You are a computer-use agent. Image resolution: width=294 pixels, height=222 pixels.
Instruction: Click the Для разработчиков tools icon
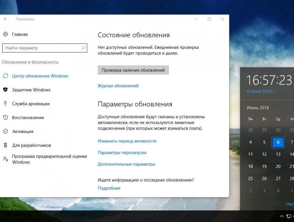pyautogui.click(x=6, y=145)
